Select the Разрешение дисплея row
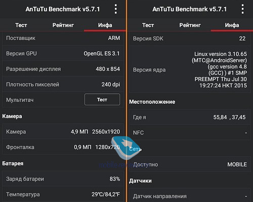Viewport: 253px width, 202px height. pos(63,69)
